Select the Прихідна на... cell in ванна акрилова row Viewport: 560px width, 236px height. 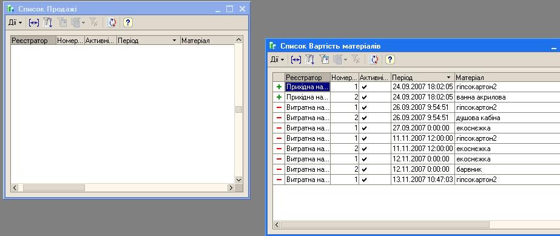pyautogui.click(x=308, y=97)
